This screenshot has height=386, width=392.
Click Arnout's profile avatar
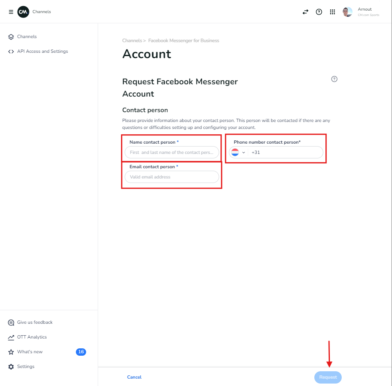(347, 12)
